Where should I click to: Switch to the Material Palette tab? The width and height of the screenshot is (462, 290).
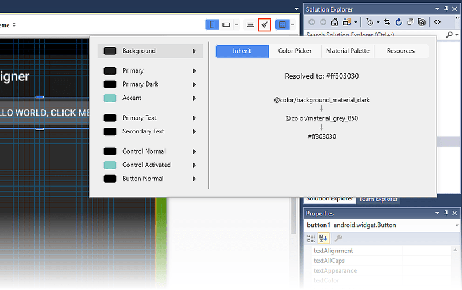click(348, 51)
